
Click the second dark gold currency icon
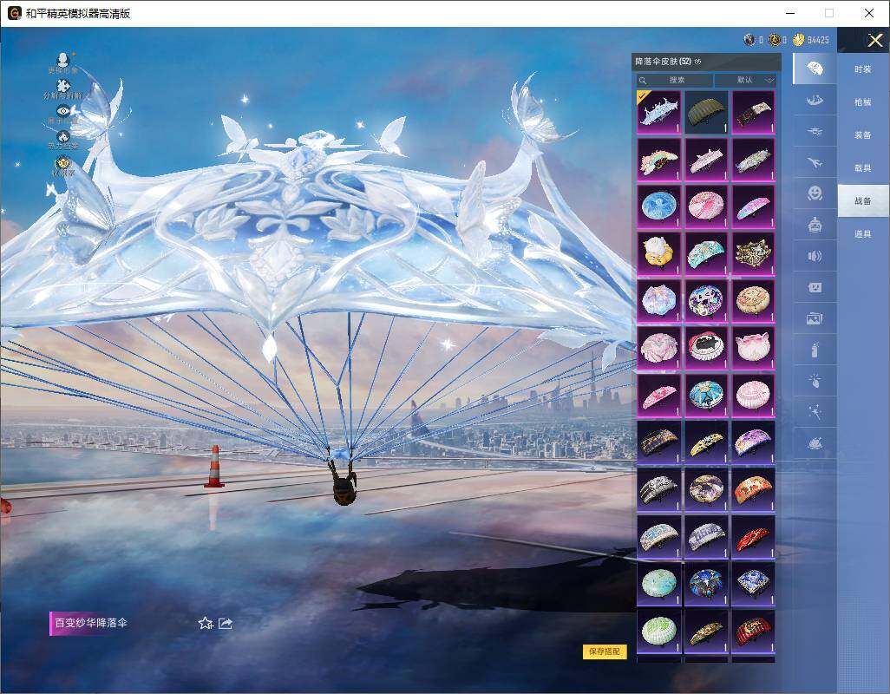(775, 40)
